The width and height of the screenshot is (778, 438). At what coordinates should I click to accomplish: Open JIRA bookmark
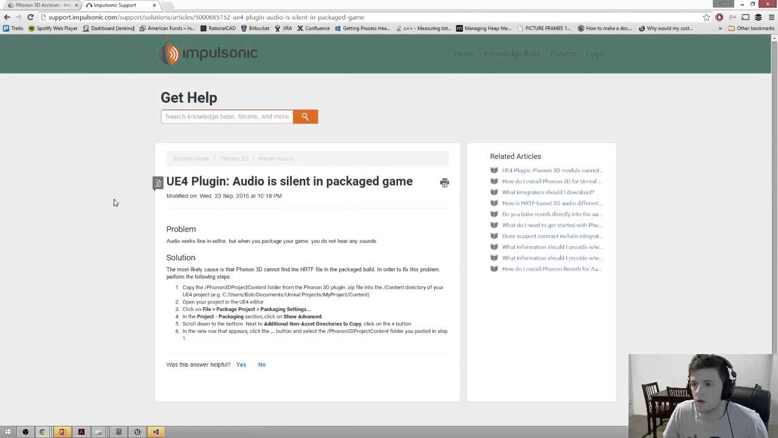click(283, 28)
